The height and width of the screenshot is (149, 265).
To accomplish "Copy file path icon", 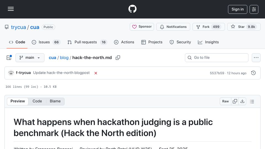I will point(118,58).
